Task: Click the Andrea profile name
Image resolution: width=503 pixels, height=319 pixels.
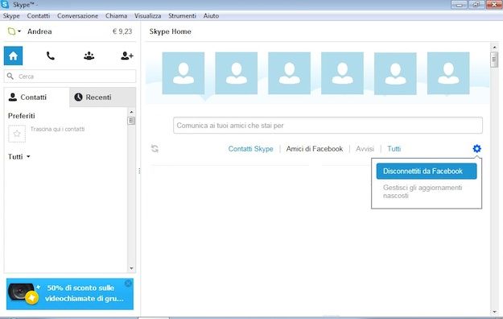Action: pyautogui.click(x=39, y=31)
